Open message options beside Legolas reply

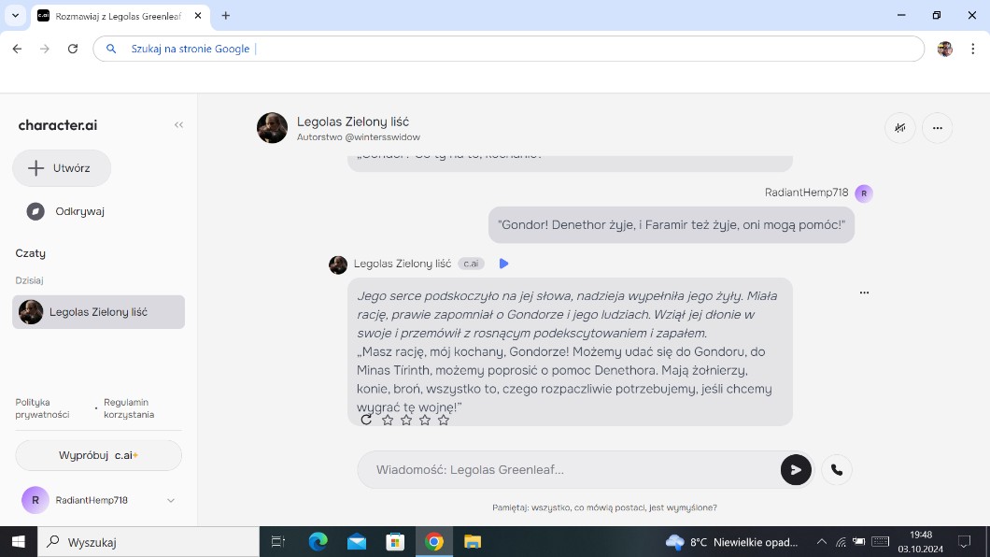pos(864,293)
